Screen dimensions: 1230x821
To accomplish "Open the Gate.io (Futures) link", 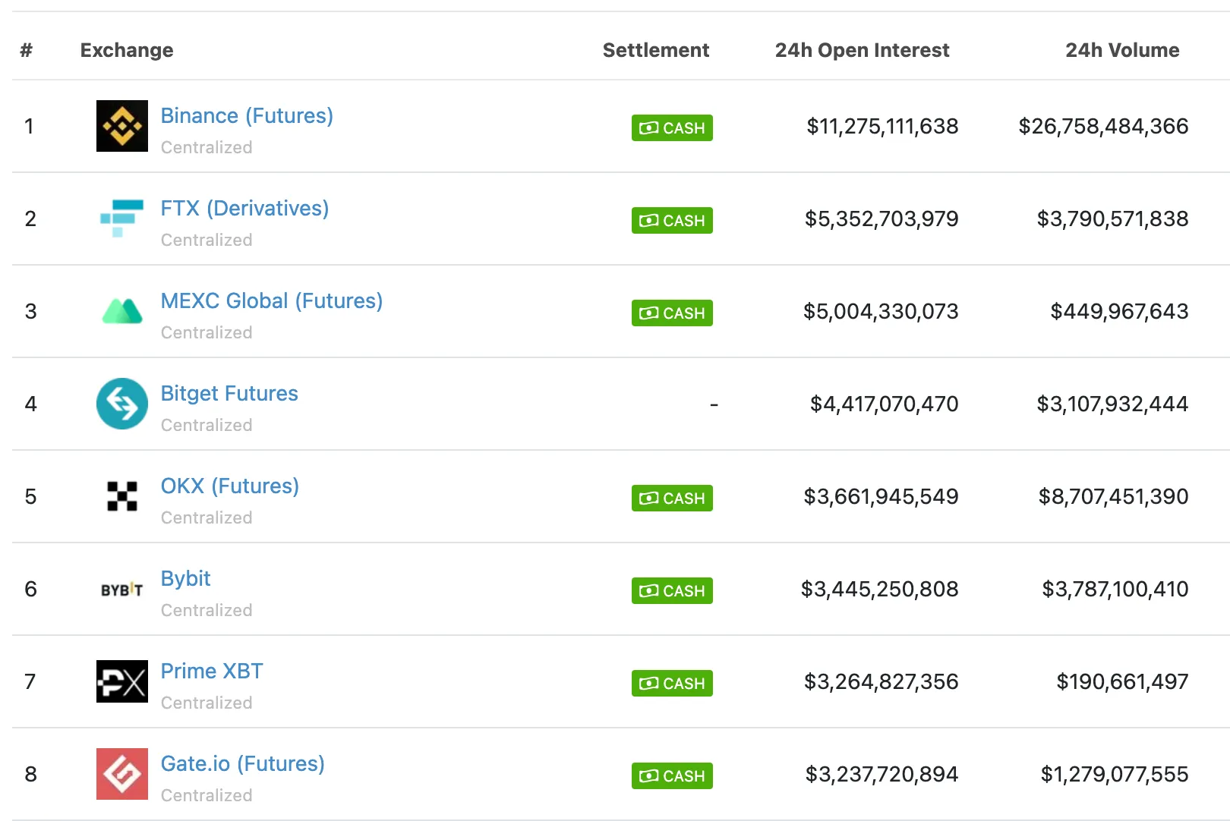I will click(243, 763).
